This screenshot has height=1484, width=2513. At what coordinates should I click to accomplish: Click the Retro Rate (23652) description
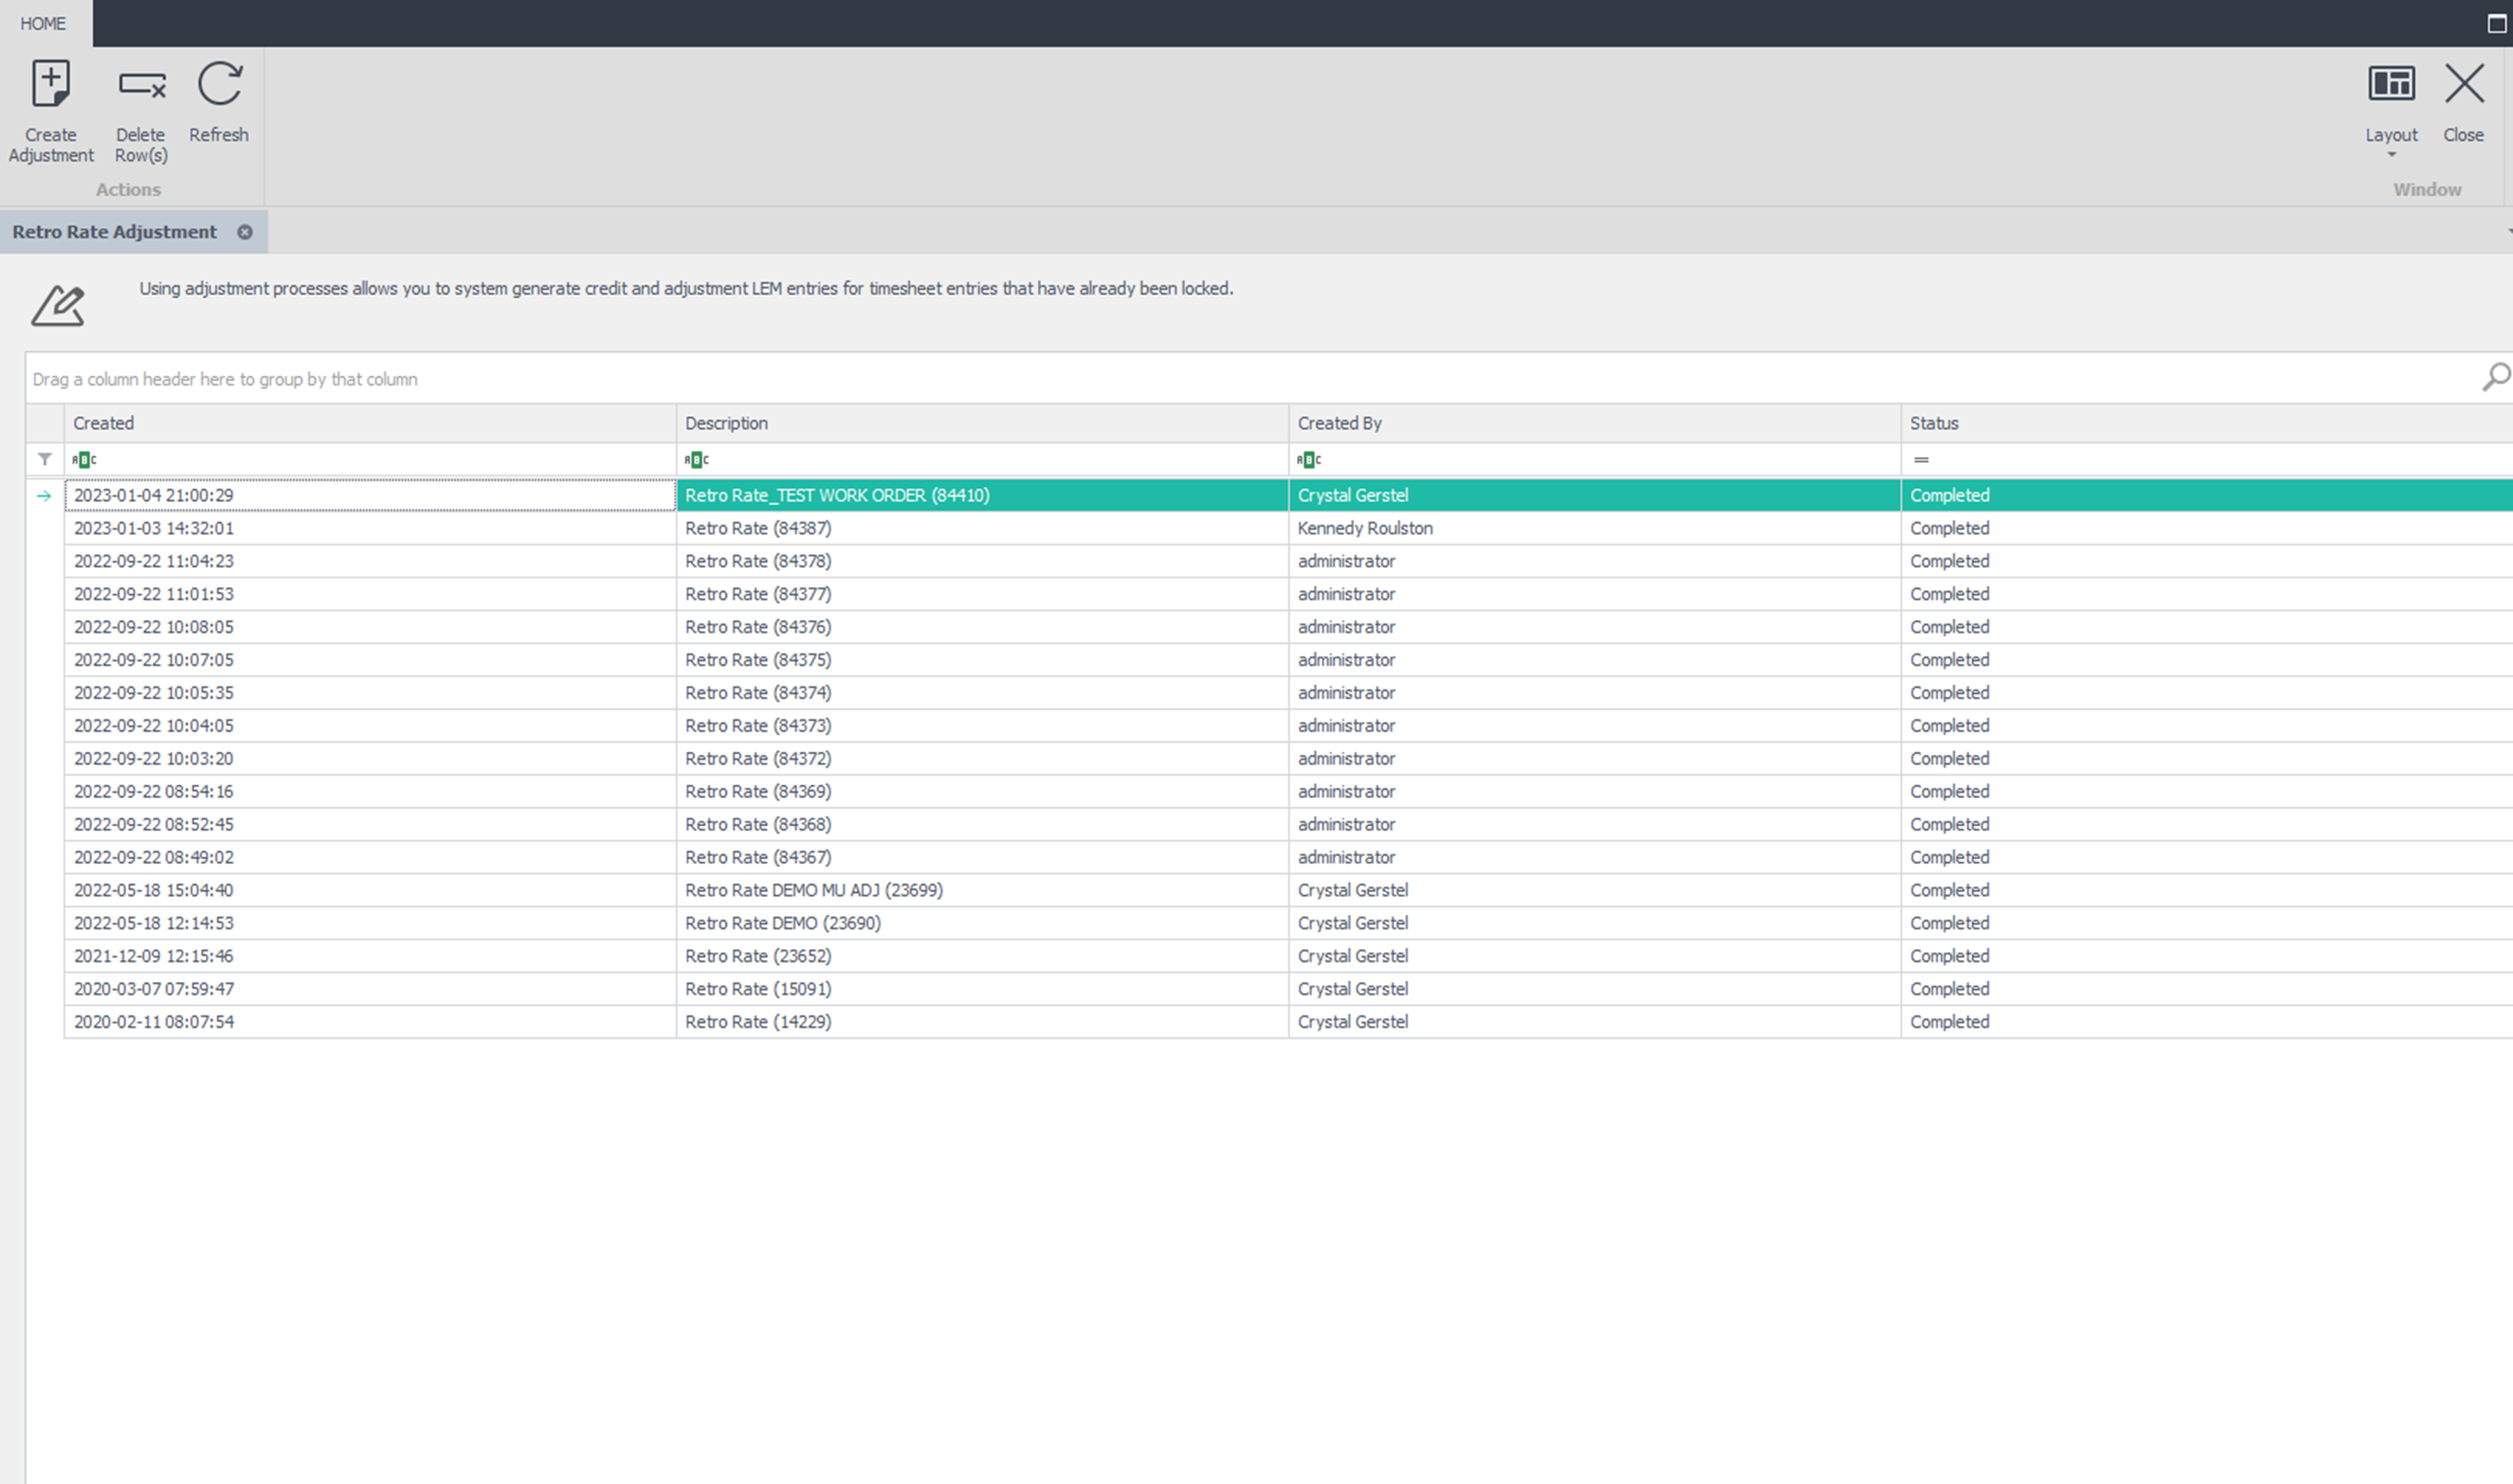click(x=758, y=956)
